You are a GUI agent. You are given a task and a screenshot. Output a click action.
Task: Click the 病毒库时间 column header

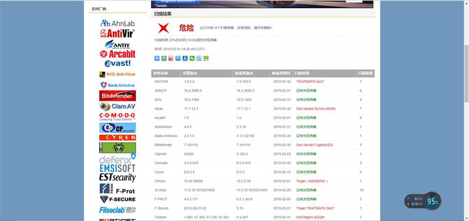(x=281, y=73)
